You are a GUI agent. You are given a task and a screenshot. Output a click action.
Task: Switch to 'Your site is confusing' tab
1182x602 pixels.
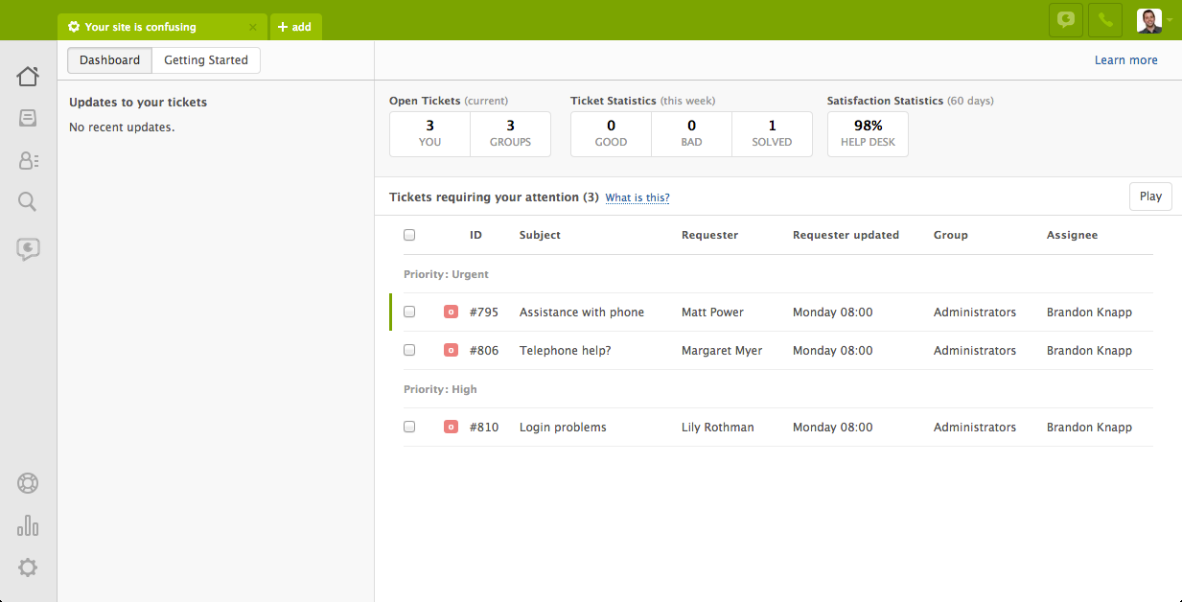click(x=162, y=27)
